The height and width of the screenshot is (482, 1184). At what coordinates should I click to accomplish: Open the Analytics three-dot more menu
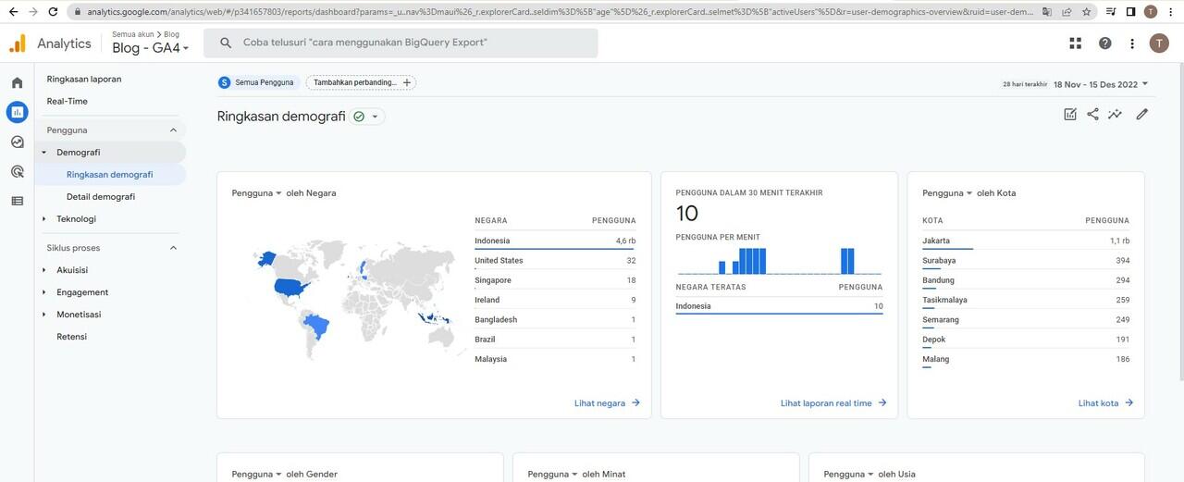(x=1132, y=43)
